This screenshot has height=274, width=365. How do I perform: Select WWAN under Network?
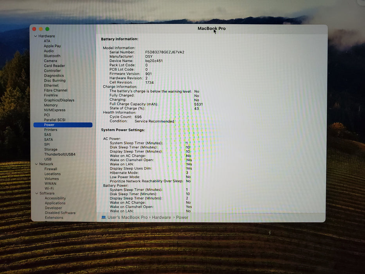(x=50, y=184)
